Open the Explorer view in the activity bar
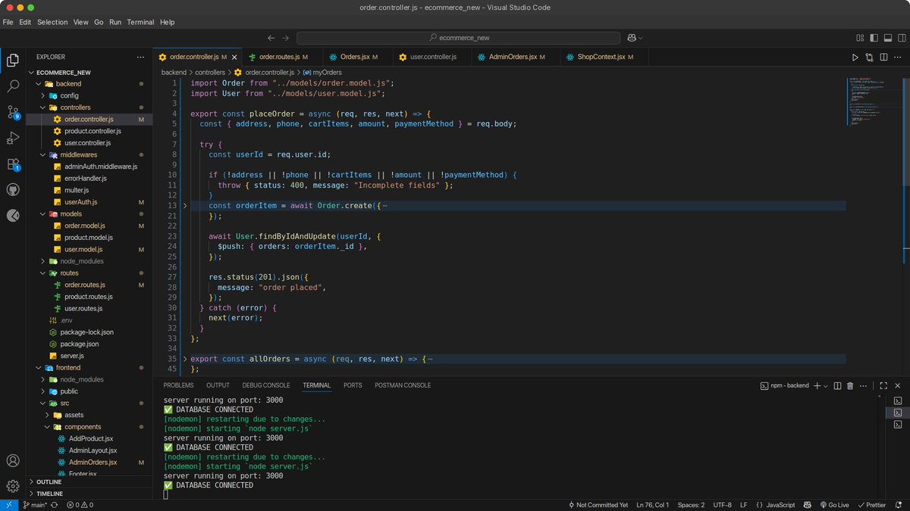Viewport: 910px width, 511px height. (x=13, y=61)
